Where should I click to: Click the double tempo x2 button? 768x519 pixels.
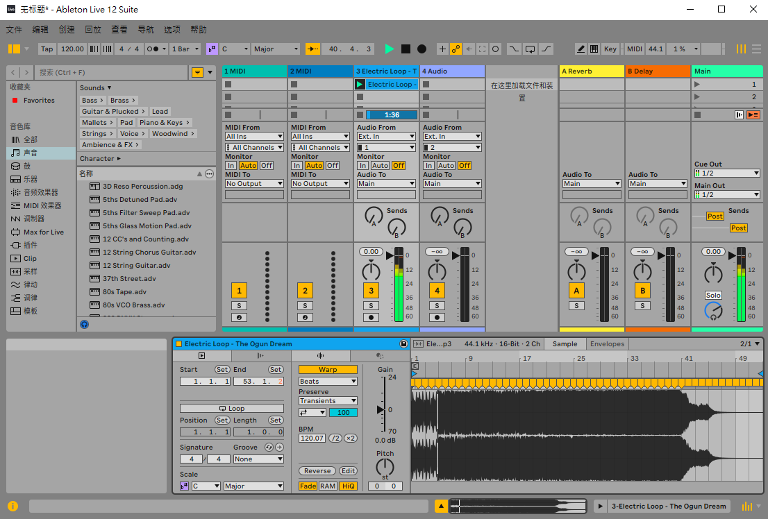tap(351, 439)
